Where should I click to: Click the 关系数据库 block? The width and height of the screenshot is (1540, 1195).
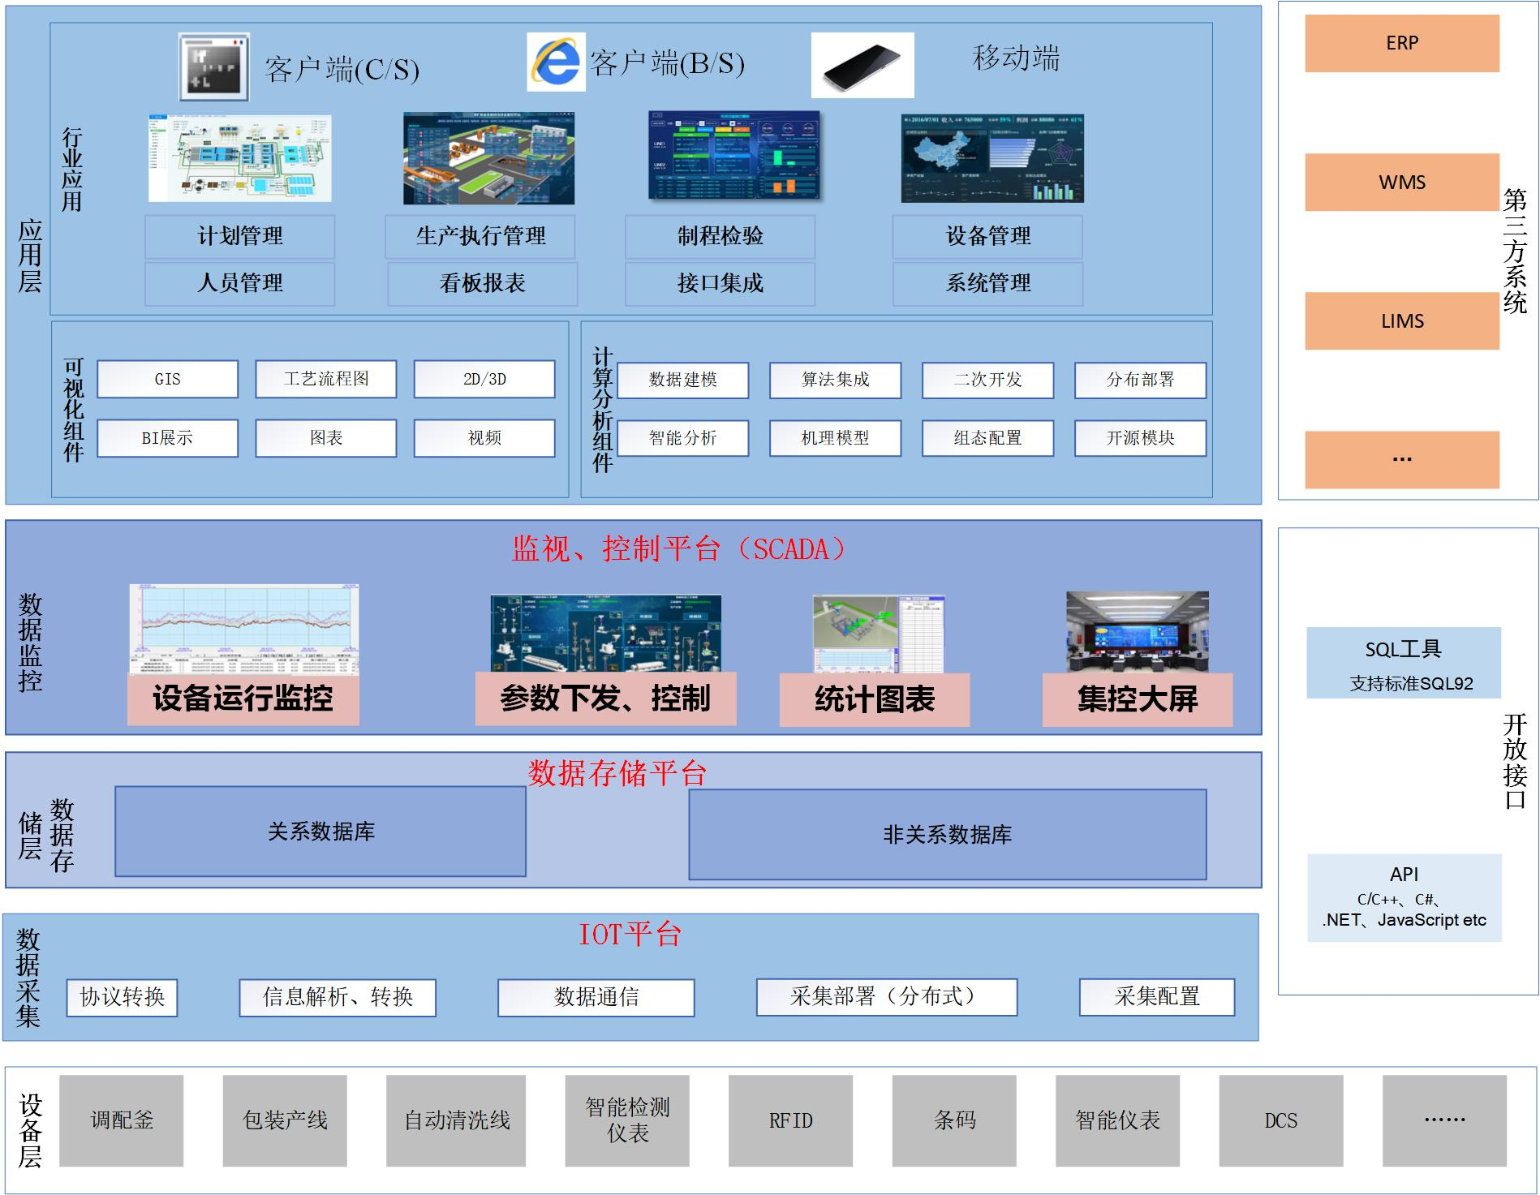pyautogui.click(x=320, y=832)
